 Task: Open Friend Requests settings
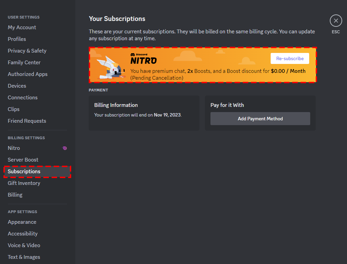pyautogui.click(x=26, y=121)
